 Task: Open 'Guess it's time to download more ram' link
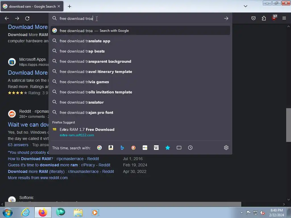59,165
